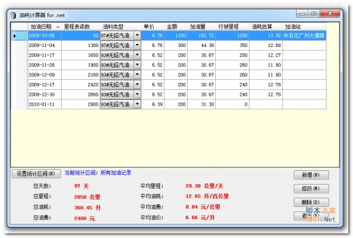Maximize the 油耗计算器 window
Image resolution: width=353 pixels, height=238 pixels.
coord(315,13)
